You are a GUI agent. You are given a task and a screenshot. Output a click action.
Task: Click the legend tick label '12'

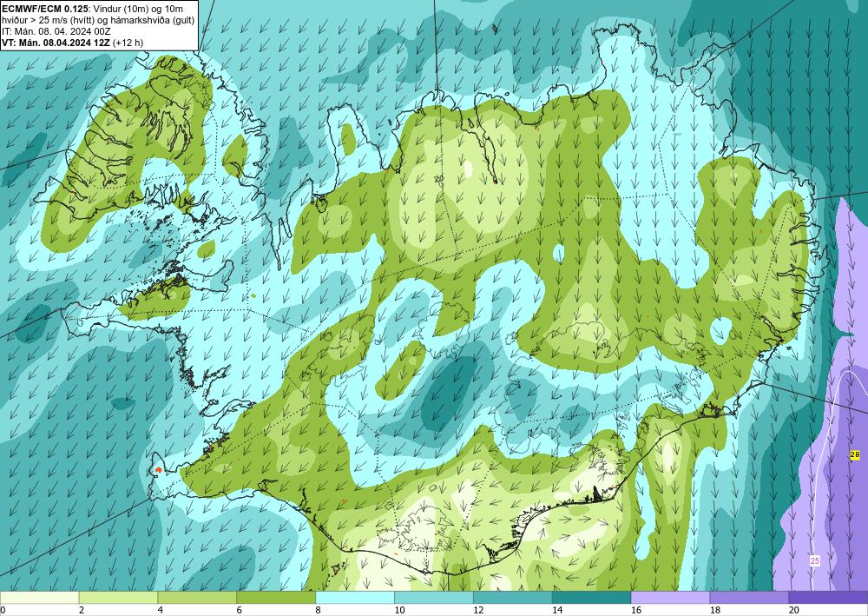click(x=478, y=611)
